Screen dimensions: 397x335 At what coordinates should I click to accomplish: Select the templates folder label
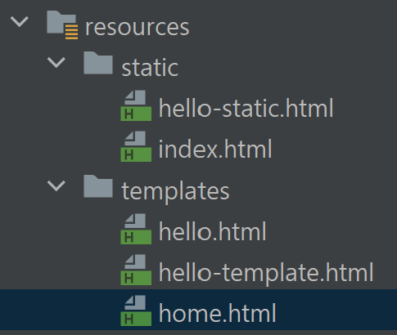[x=175, y=191]
